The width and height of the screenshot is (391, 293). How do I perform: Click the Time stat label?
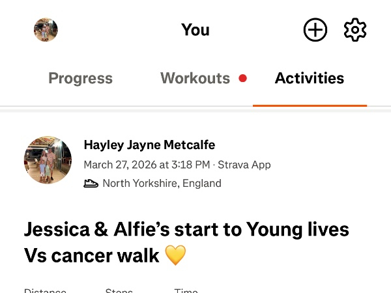pyautogui.click(x=186, y=290)
